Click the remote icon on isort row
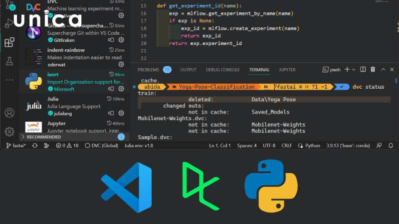 pyautogui.click(x=111, y=89)
